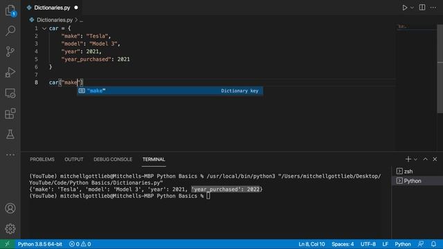Image resolution: width=443 pixels, height=249 pixels.
Task: Change the Python 3.8.5 64-bit interpreter
Action: click(x=40, y=244)
